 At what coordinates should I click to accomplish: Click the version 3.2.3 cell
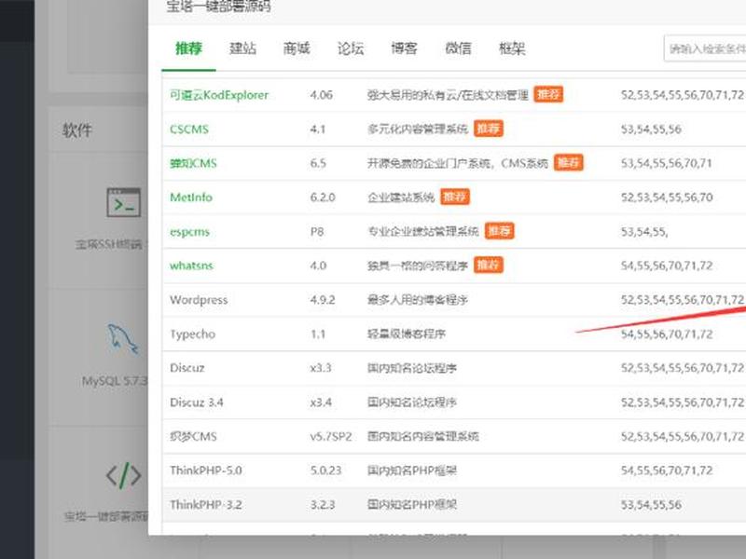click(323, 505)
